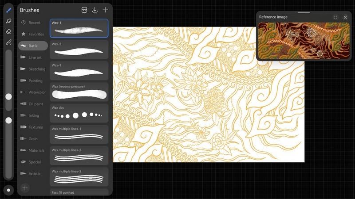Select Wax (reverse pressure) brush
The width and height of the screenshot is (355, 199).
coord(79,92)
